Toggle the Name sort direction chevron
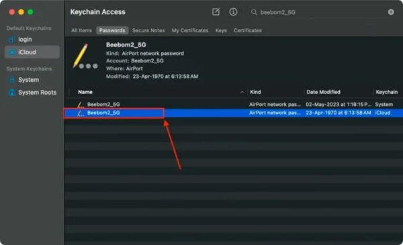 tap(242, 92)
